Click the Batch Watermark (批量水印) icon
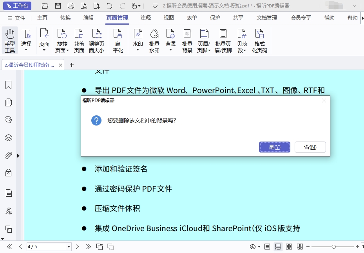The height and width of the screenshot is (253, 364). point(154,41)
